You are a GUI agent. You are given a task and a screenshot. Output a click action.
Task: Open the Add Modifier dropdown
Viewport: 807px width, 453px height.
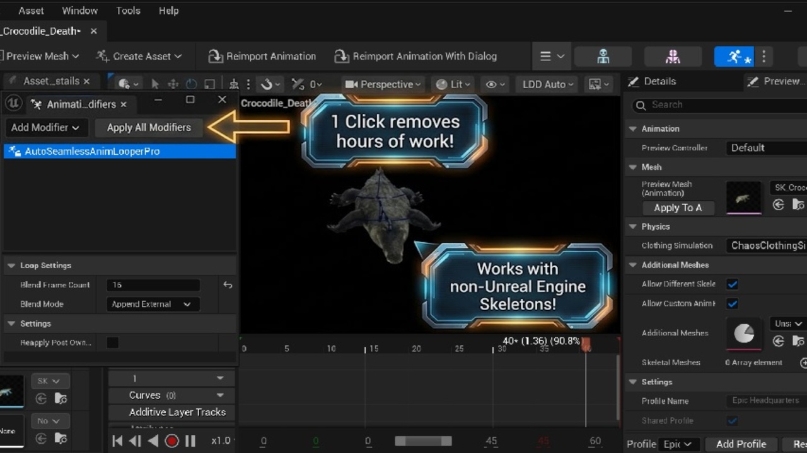[x=45, y=127]
